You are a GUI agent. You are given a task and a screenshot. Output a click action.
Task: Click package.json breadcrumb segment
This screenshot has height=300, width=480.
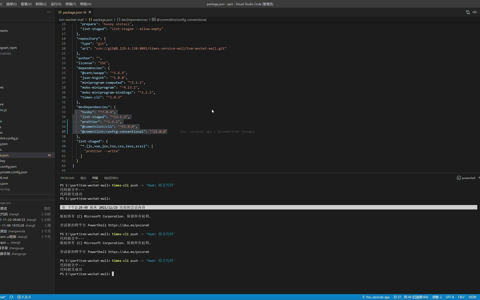point(103,20)
